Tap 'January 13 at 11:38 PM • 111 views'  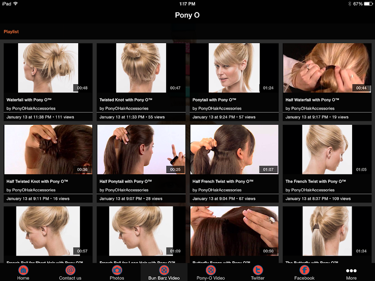point(40,117)
